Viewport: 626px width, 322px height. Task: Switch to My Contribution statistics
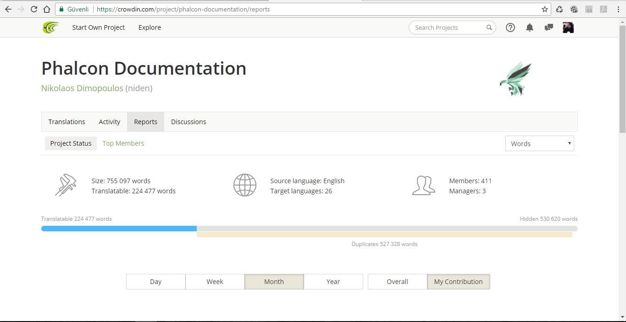pos(459,282)
